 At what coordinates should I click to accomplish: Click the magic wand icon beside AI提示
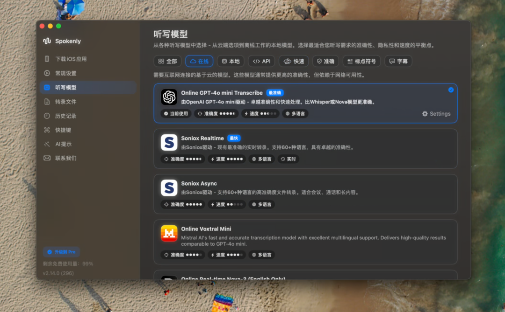coord(47,144)
